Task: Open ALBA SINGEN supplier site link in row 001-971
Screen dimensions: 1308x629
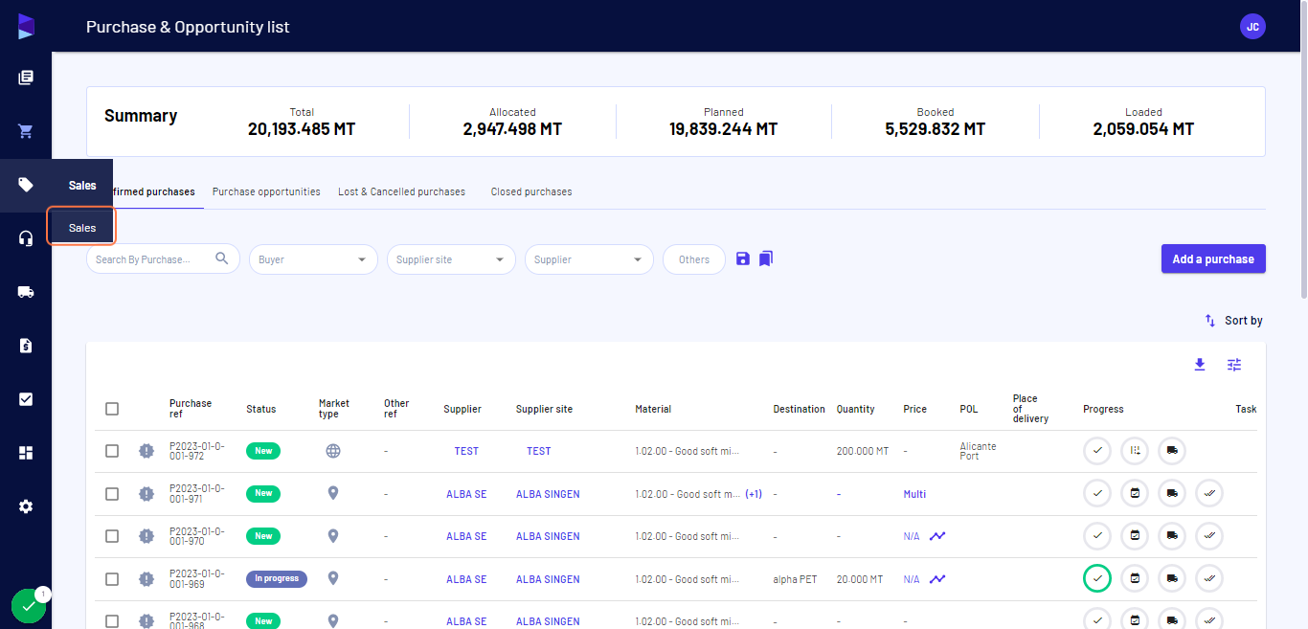Action: coord(548,494)
